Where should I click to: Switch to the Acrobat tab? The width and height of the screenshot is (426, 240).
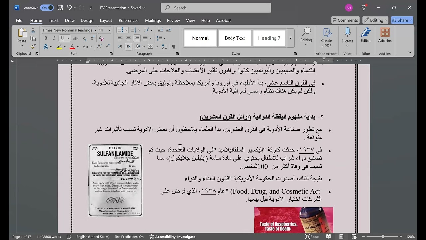pyautogui.click(x=223, y=20)
